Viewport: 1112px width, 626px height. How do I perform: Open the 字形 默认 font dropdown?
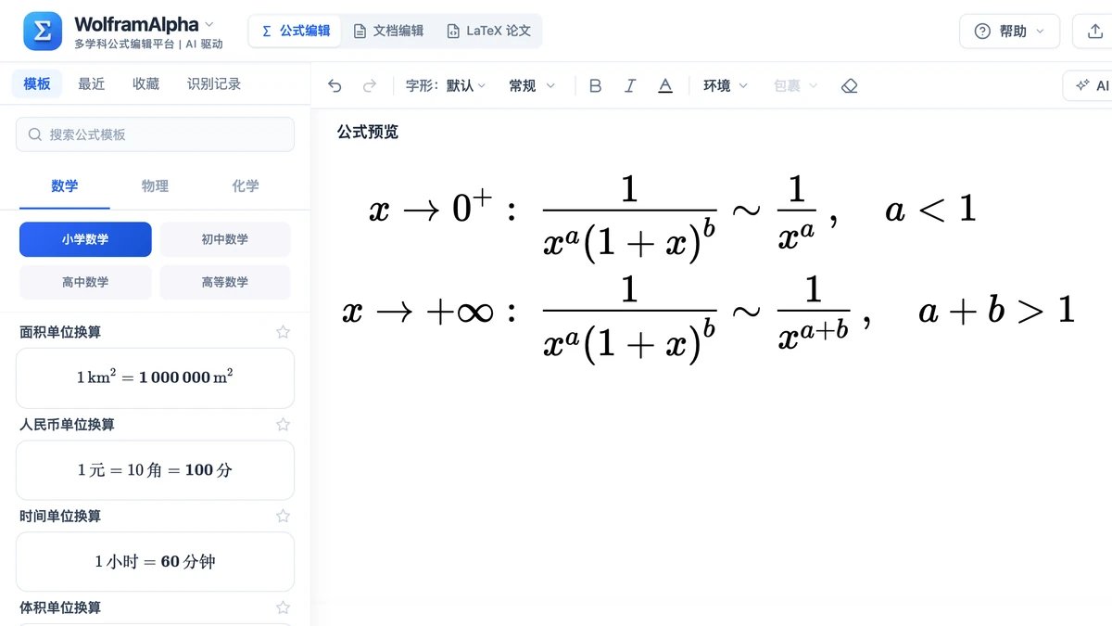point(446,85)
